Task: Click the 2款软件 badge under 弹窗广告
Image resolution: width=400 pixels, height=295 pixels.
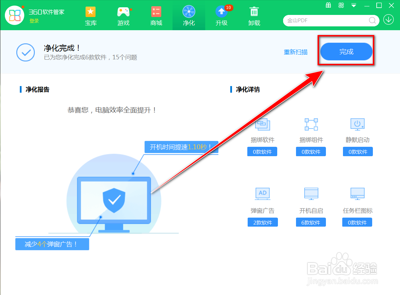Action: point(263,222)
